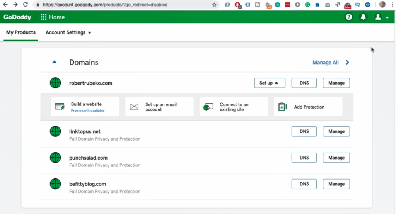Click Add Protection option
Viewport: 396px width, 214px height.
click(x=308, y=107)
